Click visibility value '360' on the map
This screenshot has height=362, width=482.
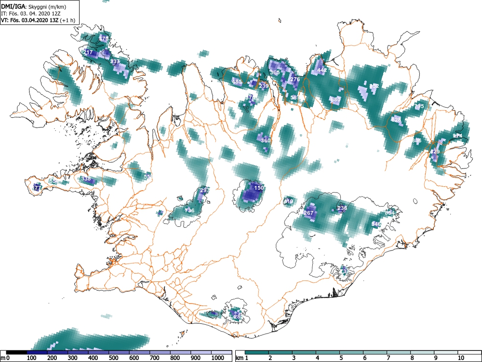pos(266,140)
